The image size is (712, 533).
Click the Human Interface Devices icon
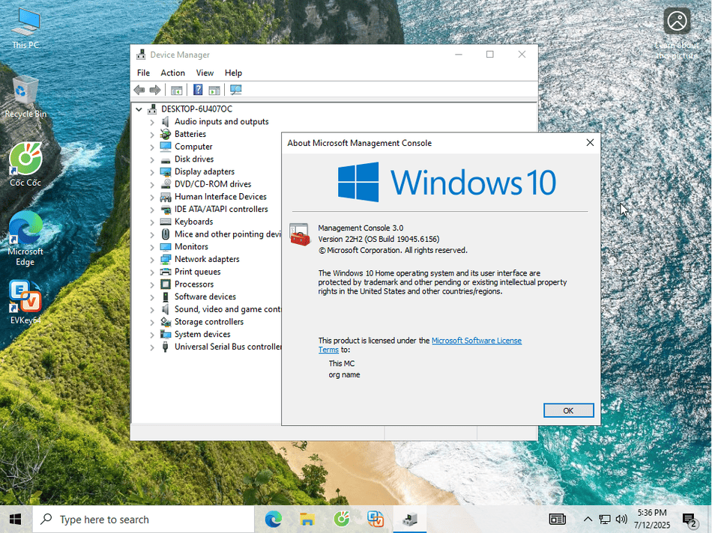coord(166,197)
